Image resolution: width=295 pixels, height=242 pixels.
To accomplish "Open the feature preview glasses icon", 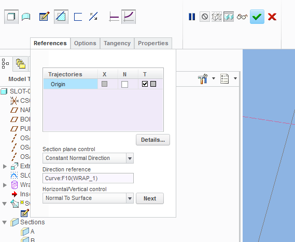I will coord(242,17).
